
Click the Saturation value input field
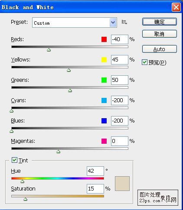[95, 189]
